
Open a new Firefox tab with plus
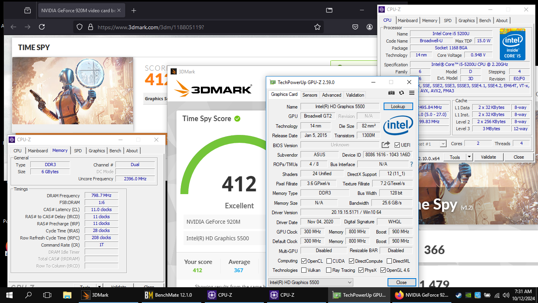(134, 11)
